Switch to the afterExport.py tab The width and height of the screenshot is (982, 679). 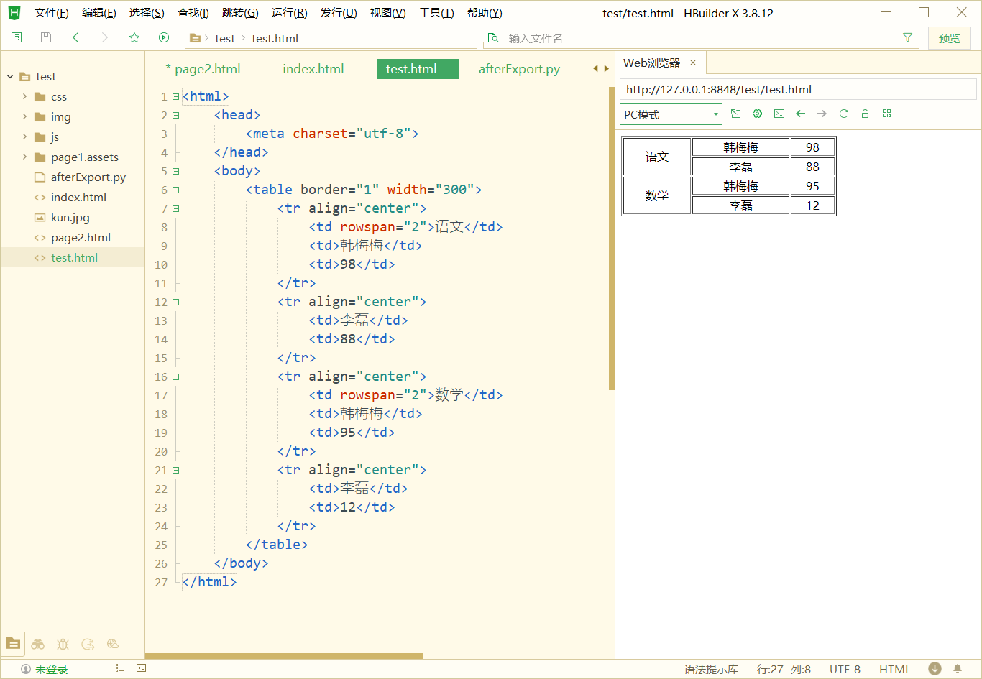click(x=519, y=69)
